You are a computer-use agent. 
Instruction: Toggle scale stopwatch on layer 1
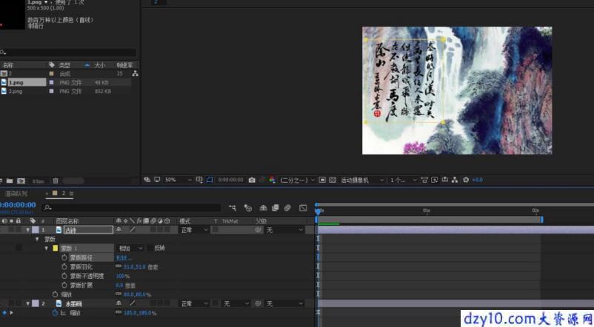(56, 294)
